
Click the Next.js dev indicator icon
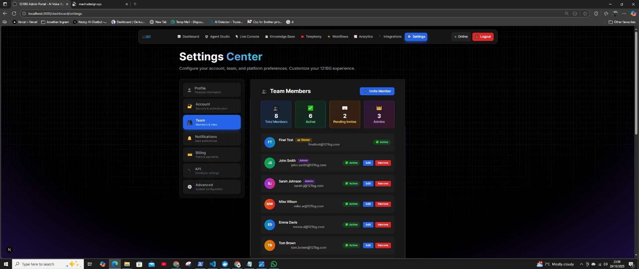pyautogui.click(x=10, y=250)
